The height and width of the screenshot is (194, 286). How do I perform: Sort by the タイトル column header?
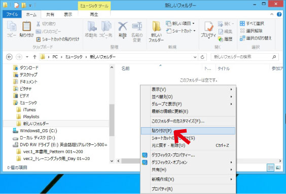point(224,69)
